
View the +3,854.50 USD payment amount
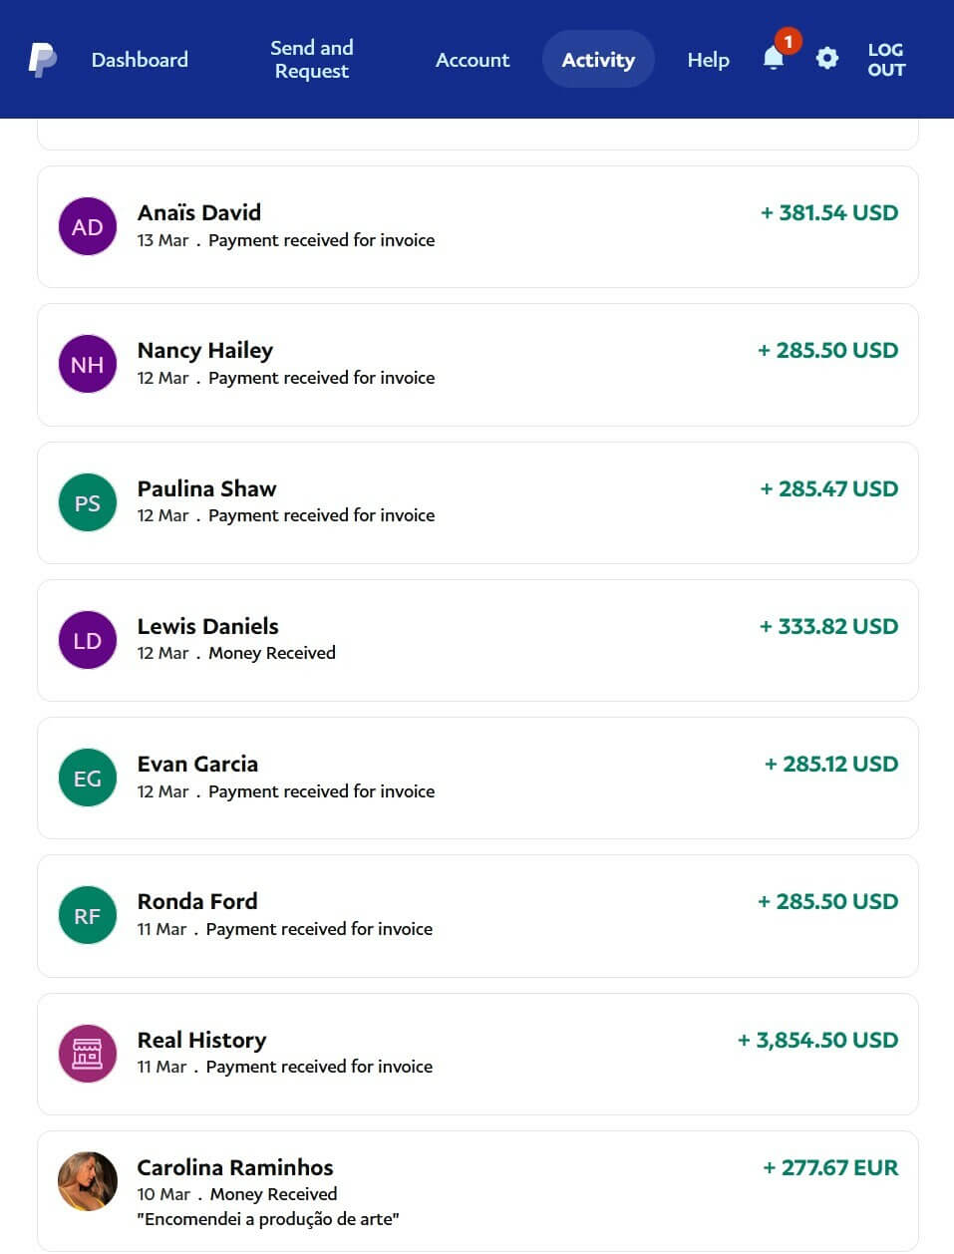[817, 1040]
